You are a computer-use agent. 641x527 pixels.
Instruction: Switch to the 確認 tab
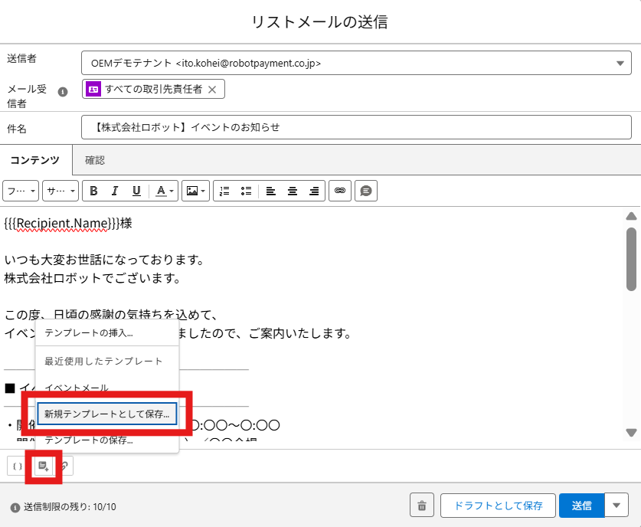tap(95, 160)
